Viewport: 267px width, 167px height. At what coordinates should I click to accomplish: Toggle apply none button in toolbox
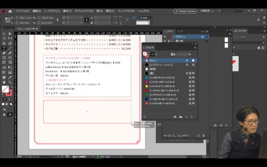click(11, 104)
